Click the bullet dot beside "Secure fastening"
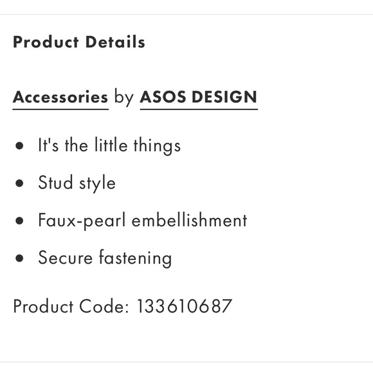Viewport: 373px width, 373px height. pyautogui.click(x=19, y=258)
